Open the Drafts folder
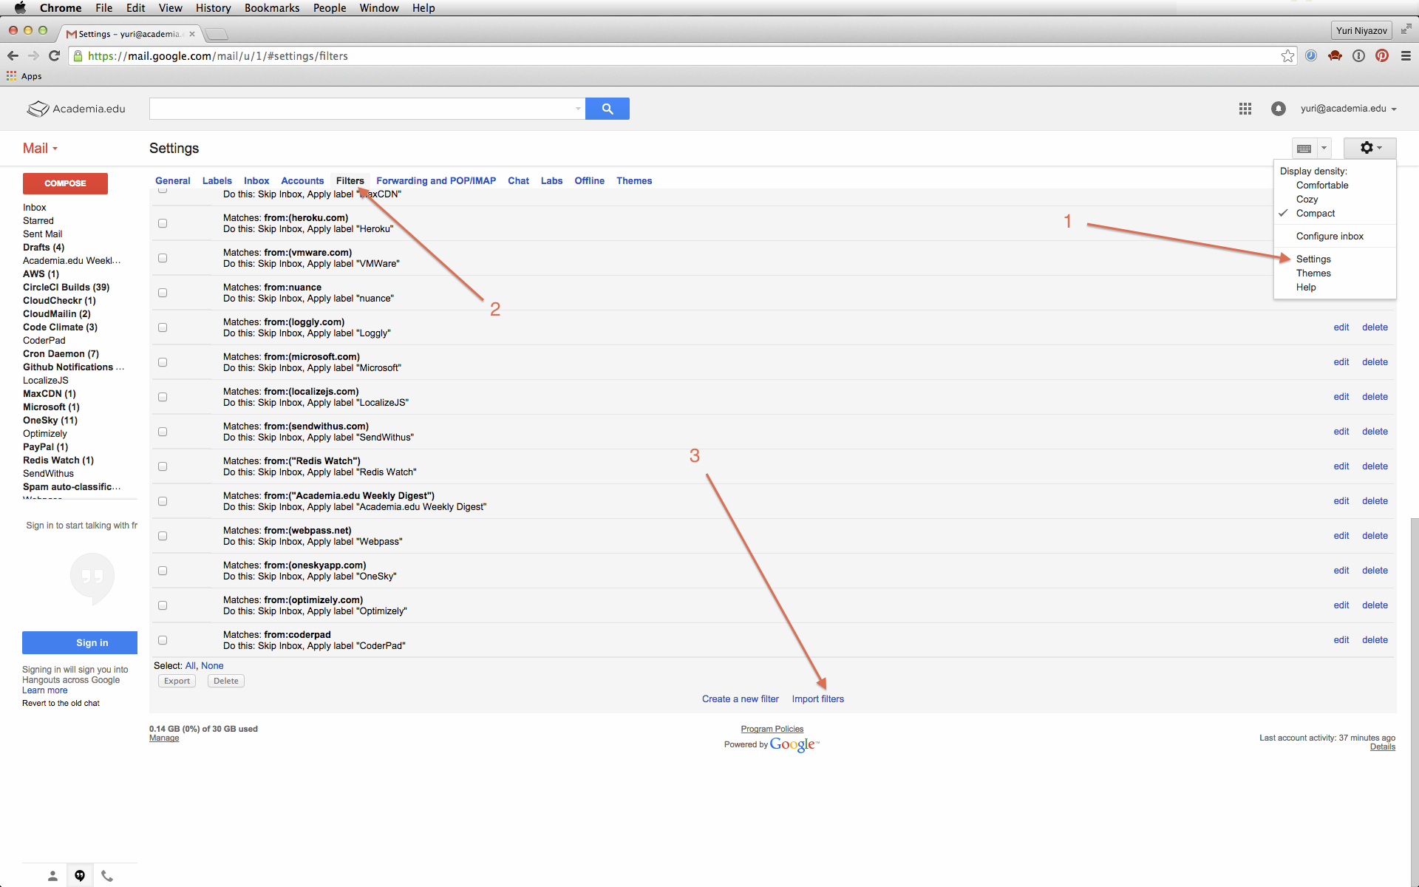The height and width of the screenshot is (887, 1419). (43, 248)
